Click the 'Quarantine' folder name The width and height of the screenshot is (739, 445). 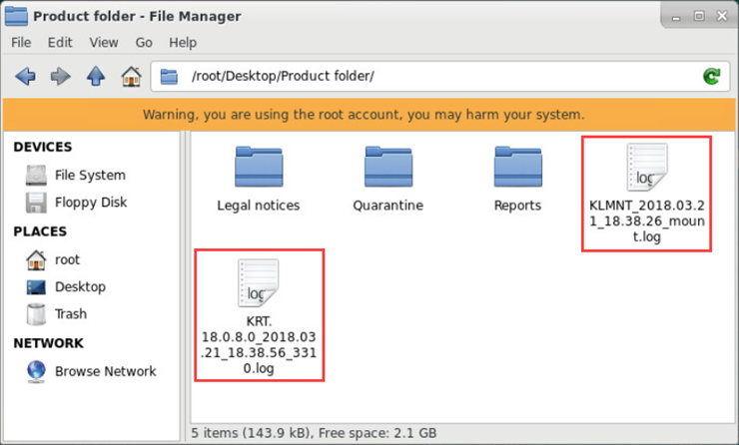pos(387,206)
